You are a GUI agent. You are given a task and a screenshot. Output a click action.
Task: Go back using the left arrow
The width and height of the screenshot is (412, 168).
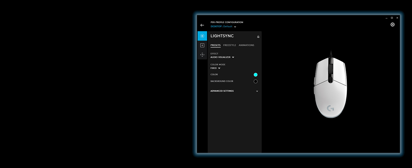click(202, 25)
